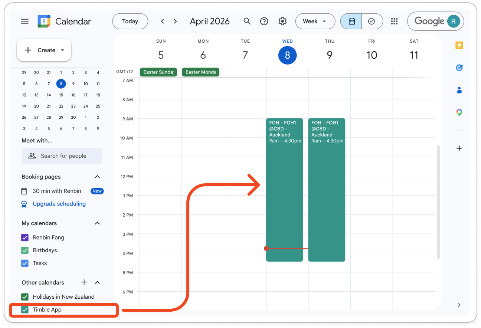Open Google Tasks side panel
Viewport: 481px width, 328px height.
click(459, 68)
